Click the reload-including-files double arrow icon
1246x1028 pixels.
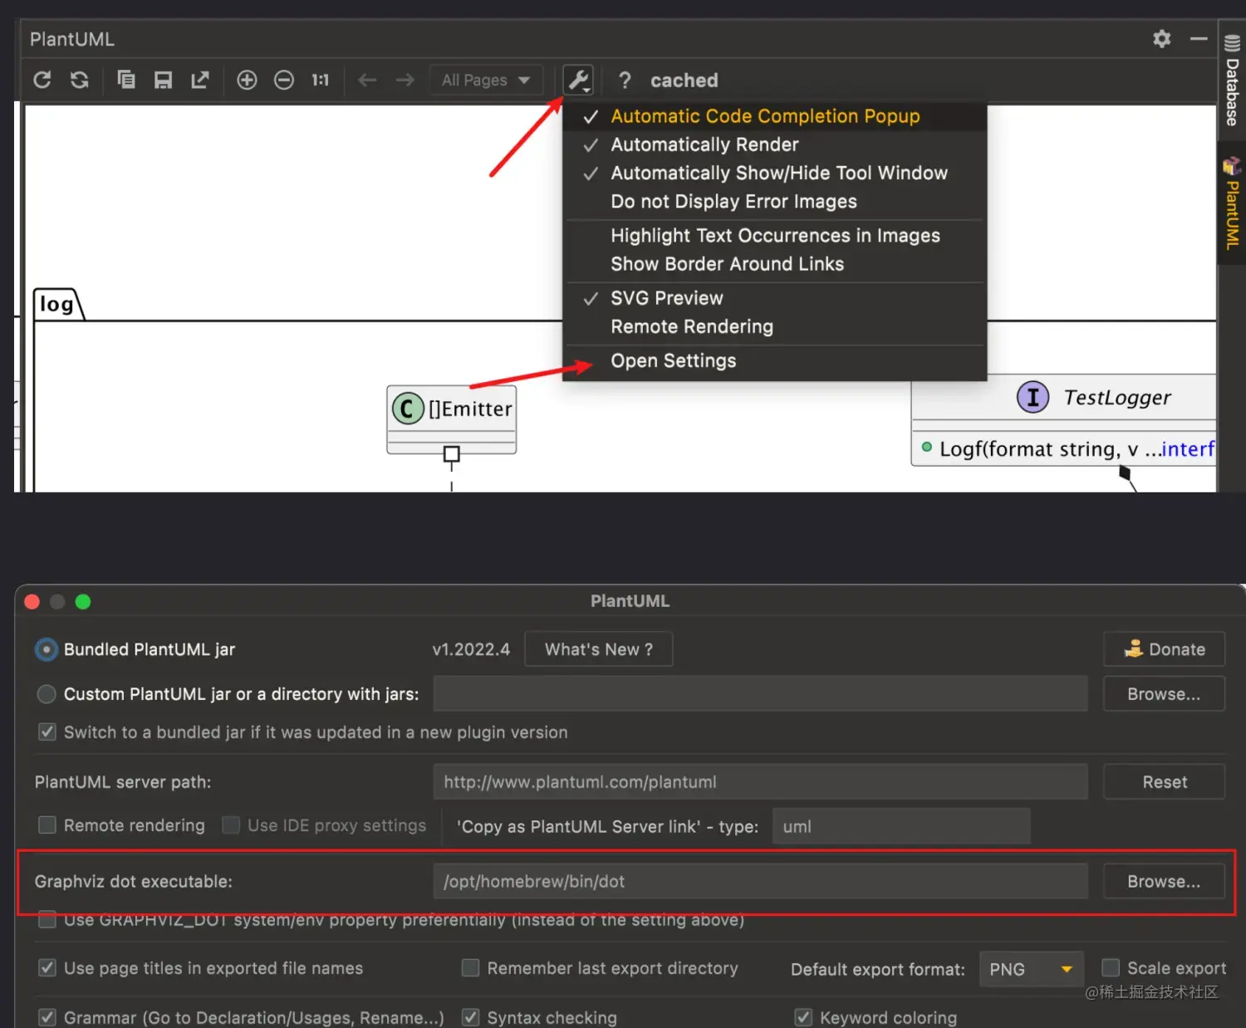[80, 80]
